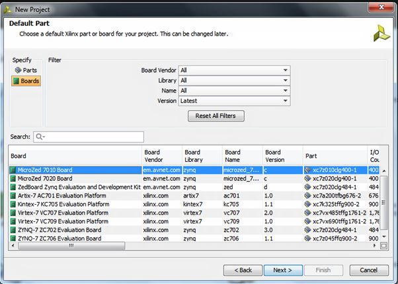Click the search magnifier icon

click(x=40, y=137)
